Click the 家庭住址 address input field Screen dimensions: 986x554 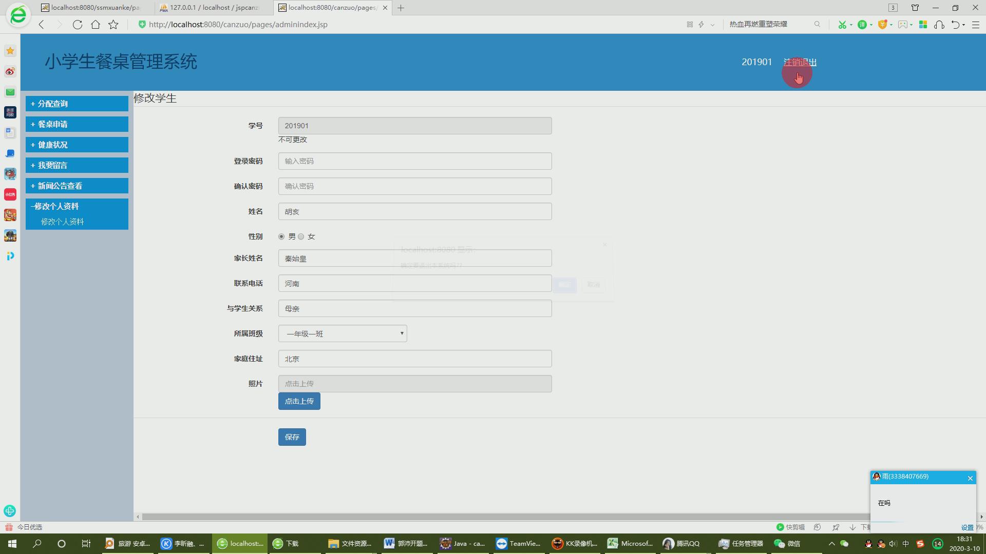pyautogui.click(x=415, y=359)
